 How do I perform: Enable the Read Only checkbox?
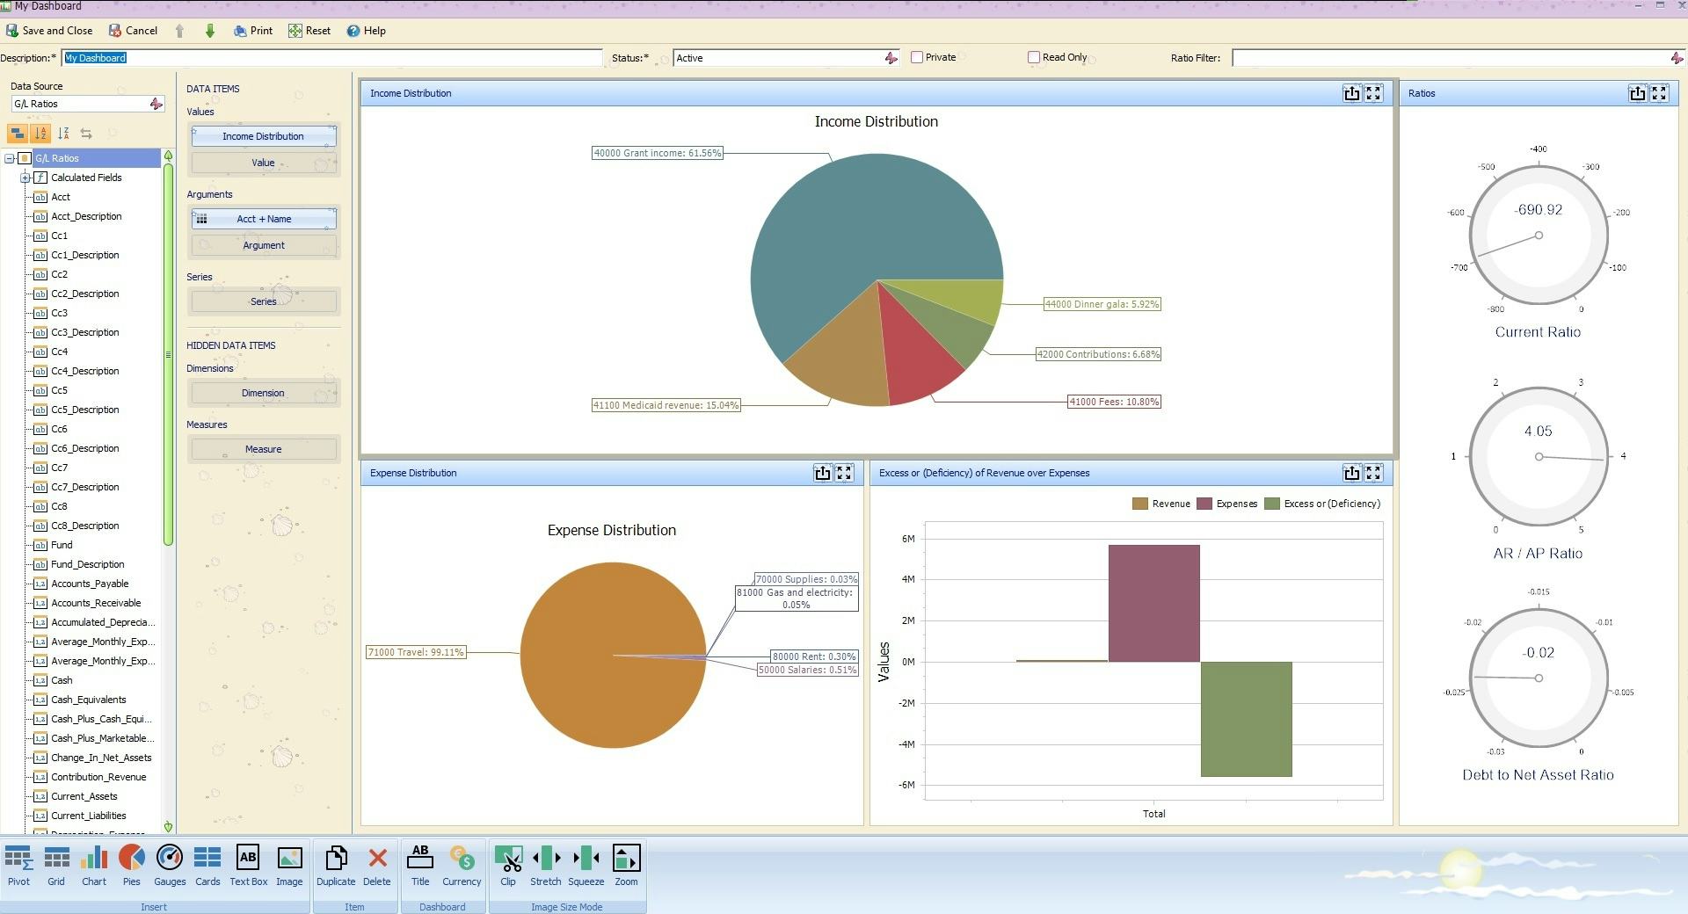coord(1034,57)
